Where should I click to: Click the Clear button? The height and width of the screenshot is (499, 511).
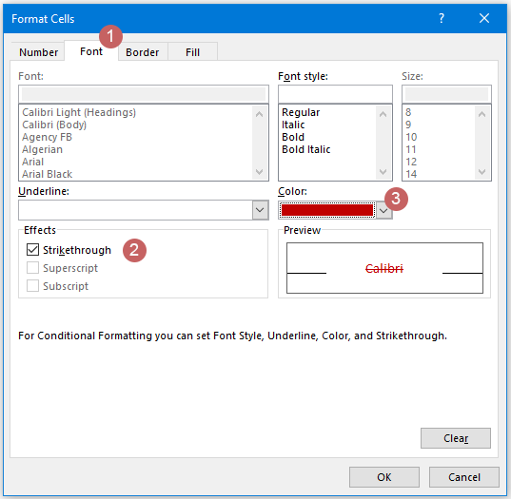coord(456,438)
